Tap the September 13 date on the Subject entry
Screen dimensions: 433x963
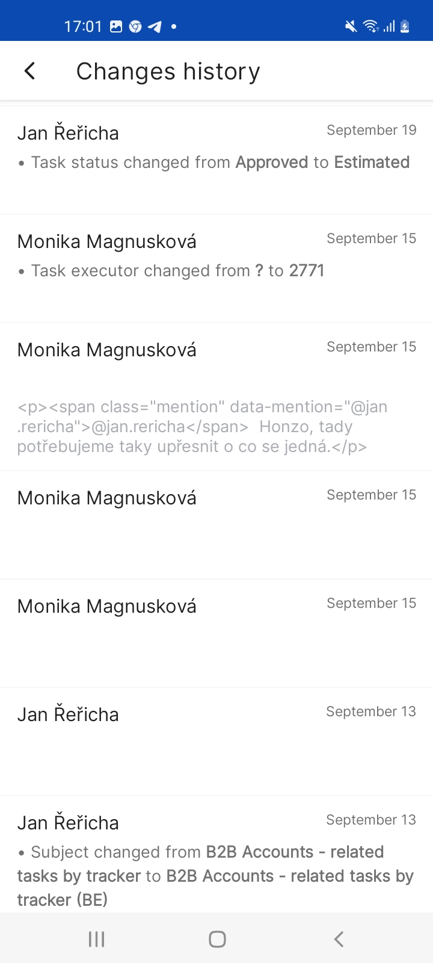371,820
